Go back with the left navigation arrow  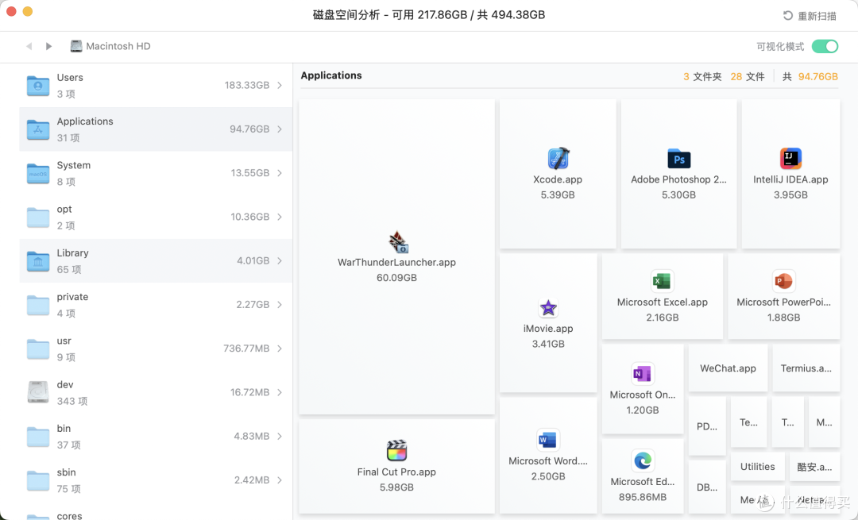[x=29, y=47]
